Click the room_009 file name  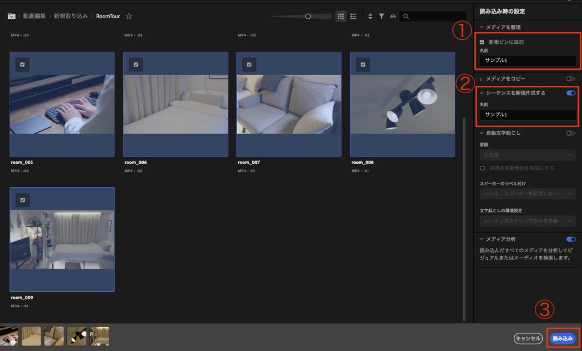pyautogui.click(x=22, y=298)
